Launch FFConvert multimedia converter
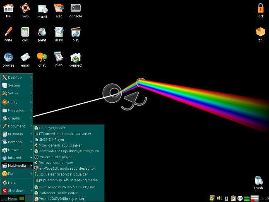269x202 pixels. point(69,134)
